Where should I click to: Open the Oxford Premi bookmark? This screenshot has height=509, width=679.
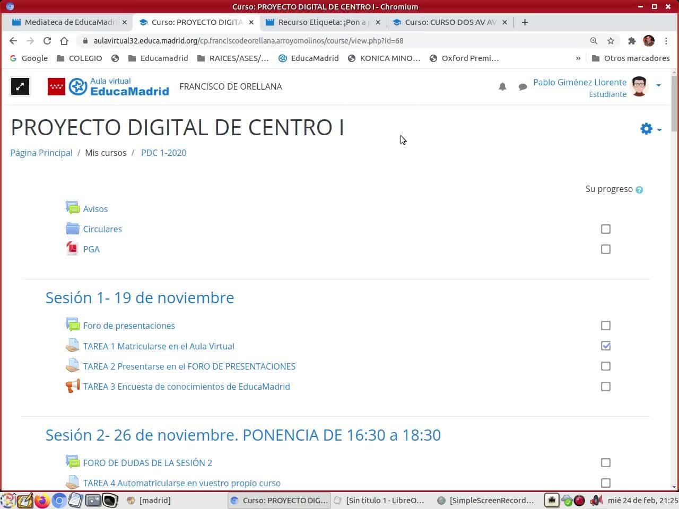pos(464,58)
